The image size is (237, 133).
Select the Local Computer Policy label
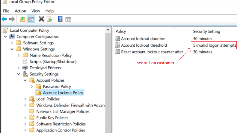[x=29, y=30]
